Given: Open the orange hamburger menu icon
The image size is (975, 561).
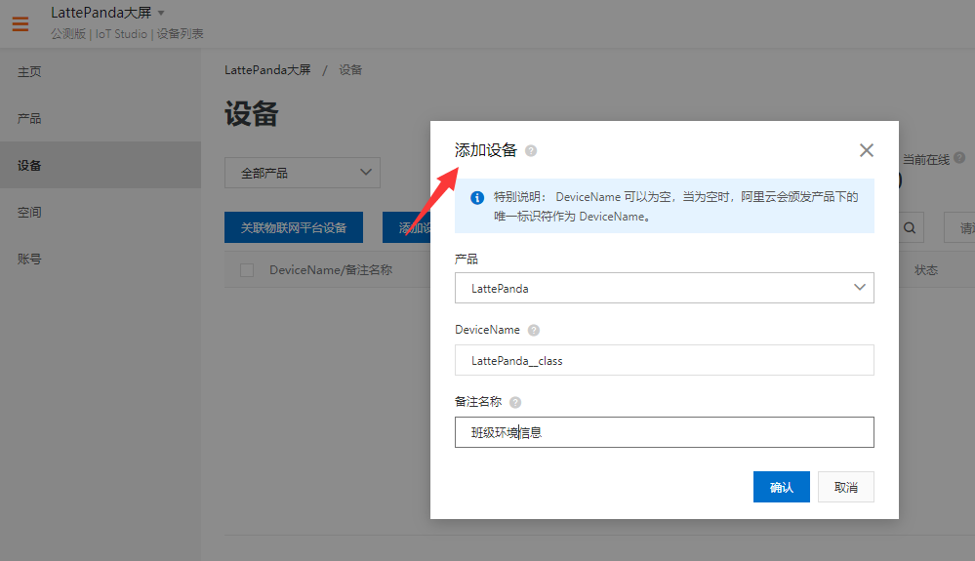Looking at the screenshot, I should pos(20,23).
